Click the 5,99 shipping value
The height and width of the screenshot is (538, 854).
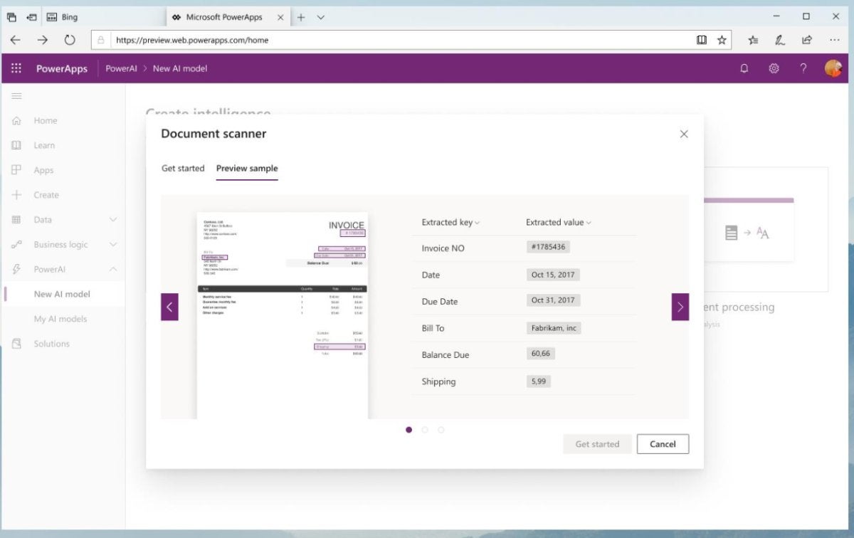click(538, 381)
